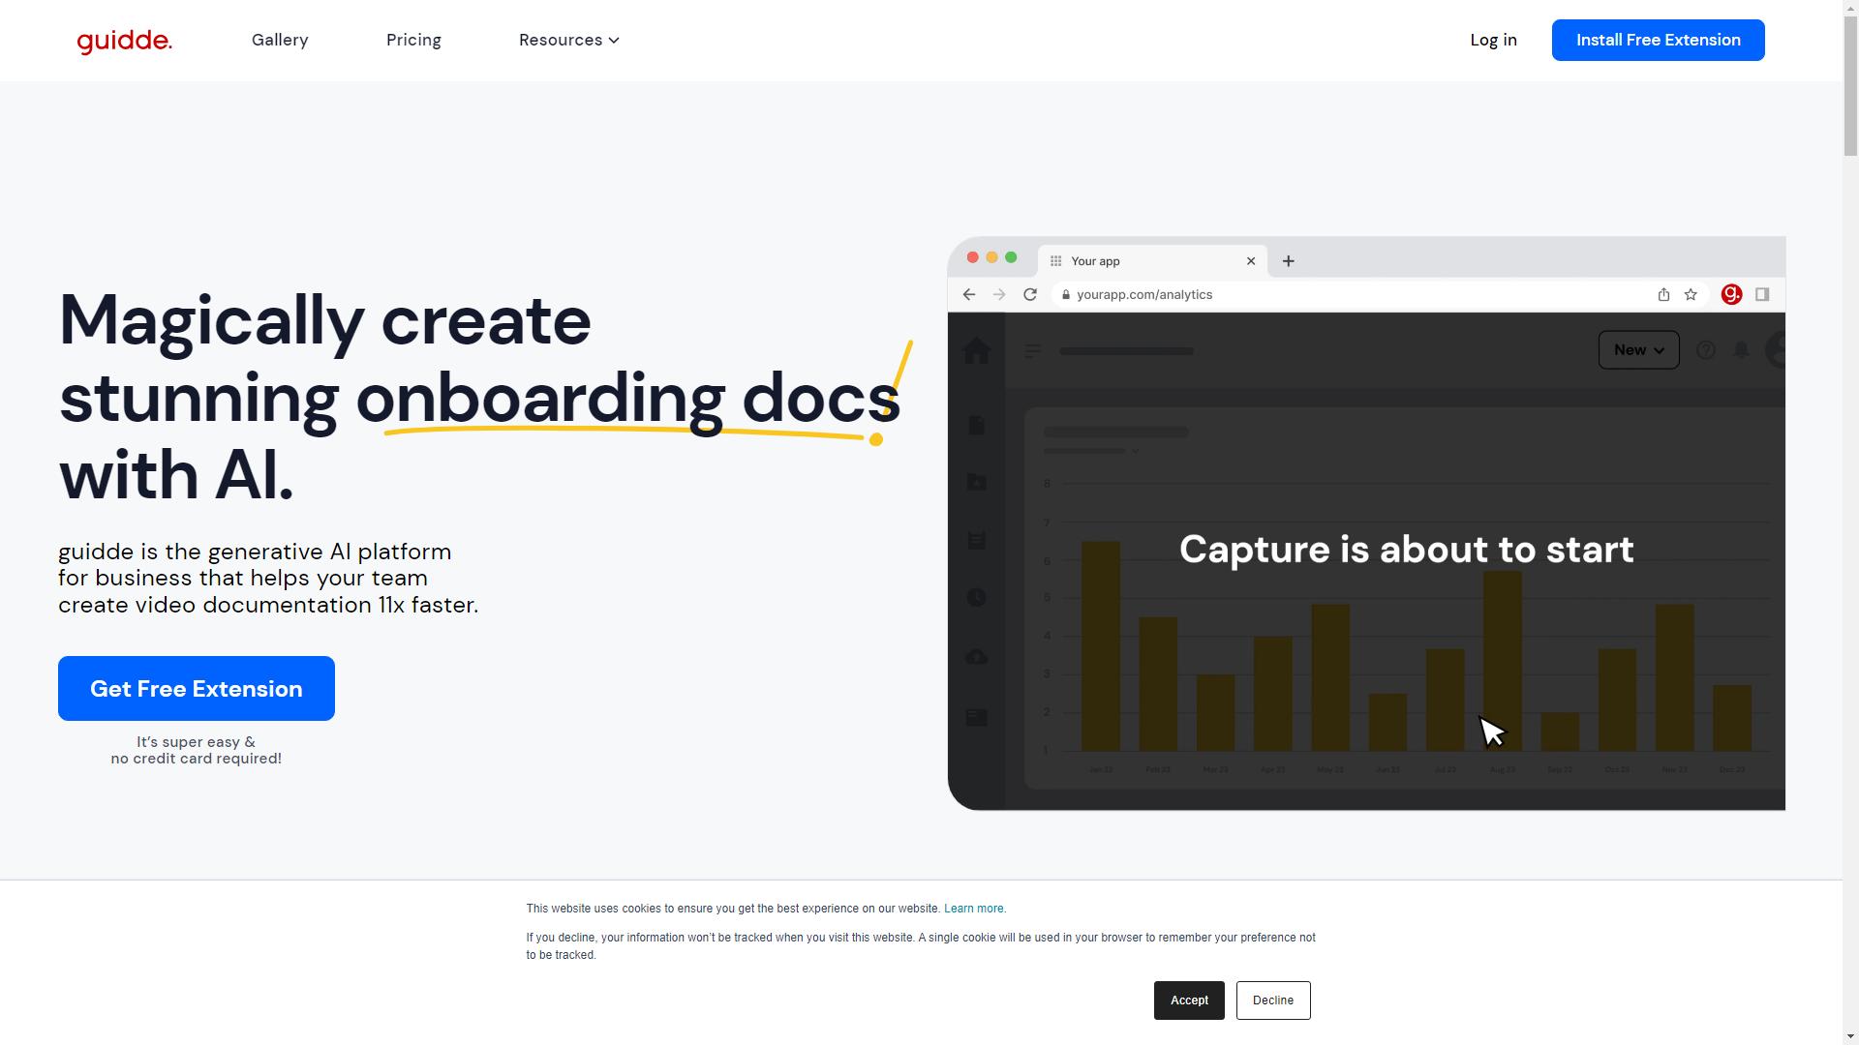Click the cloud upload icon in the sidebar
The width and height of the screenshot is (1859, 1045).
977,656
